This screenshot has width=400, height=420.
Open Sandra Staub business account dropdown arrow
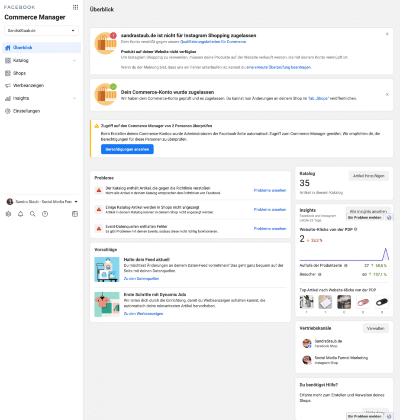pos(76,202)
